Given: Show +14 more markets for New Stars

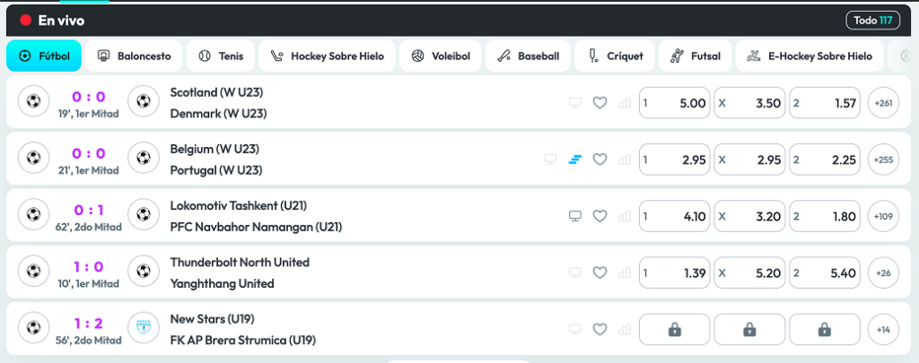Looking at the screenshot, I should (x=882, y=329).
